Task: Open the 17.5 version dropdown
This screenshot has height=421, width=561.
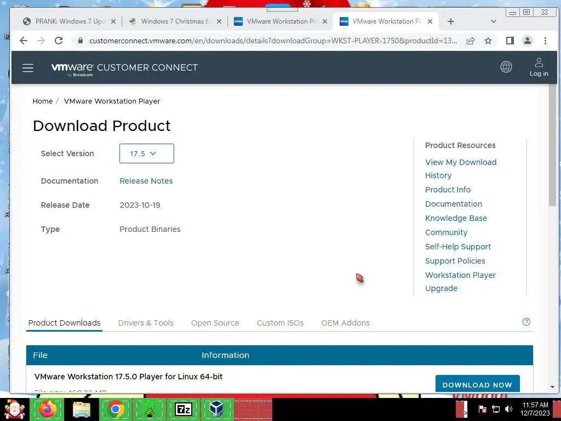Action: pyautogui.click(x=147, y=153)
